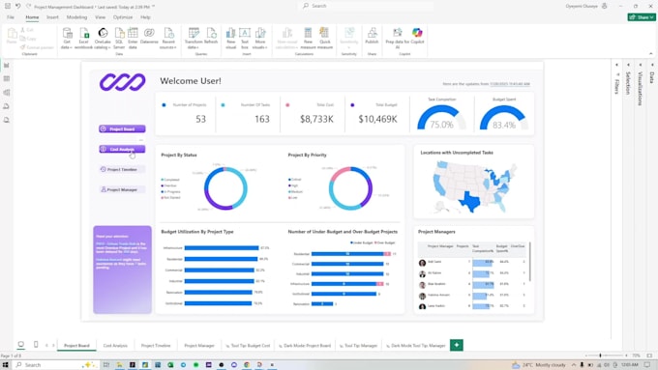Click the search box in title bar

[367, 6]
